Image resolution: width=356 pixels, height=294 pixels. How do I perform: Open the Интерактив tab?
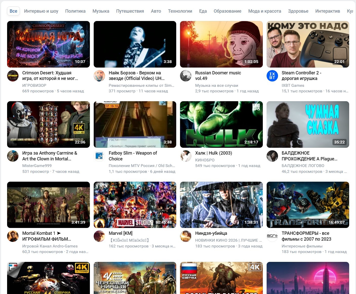[x=328, y=11]
